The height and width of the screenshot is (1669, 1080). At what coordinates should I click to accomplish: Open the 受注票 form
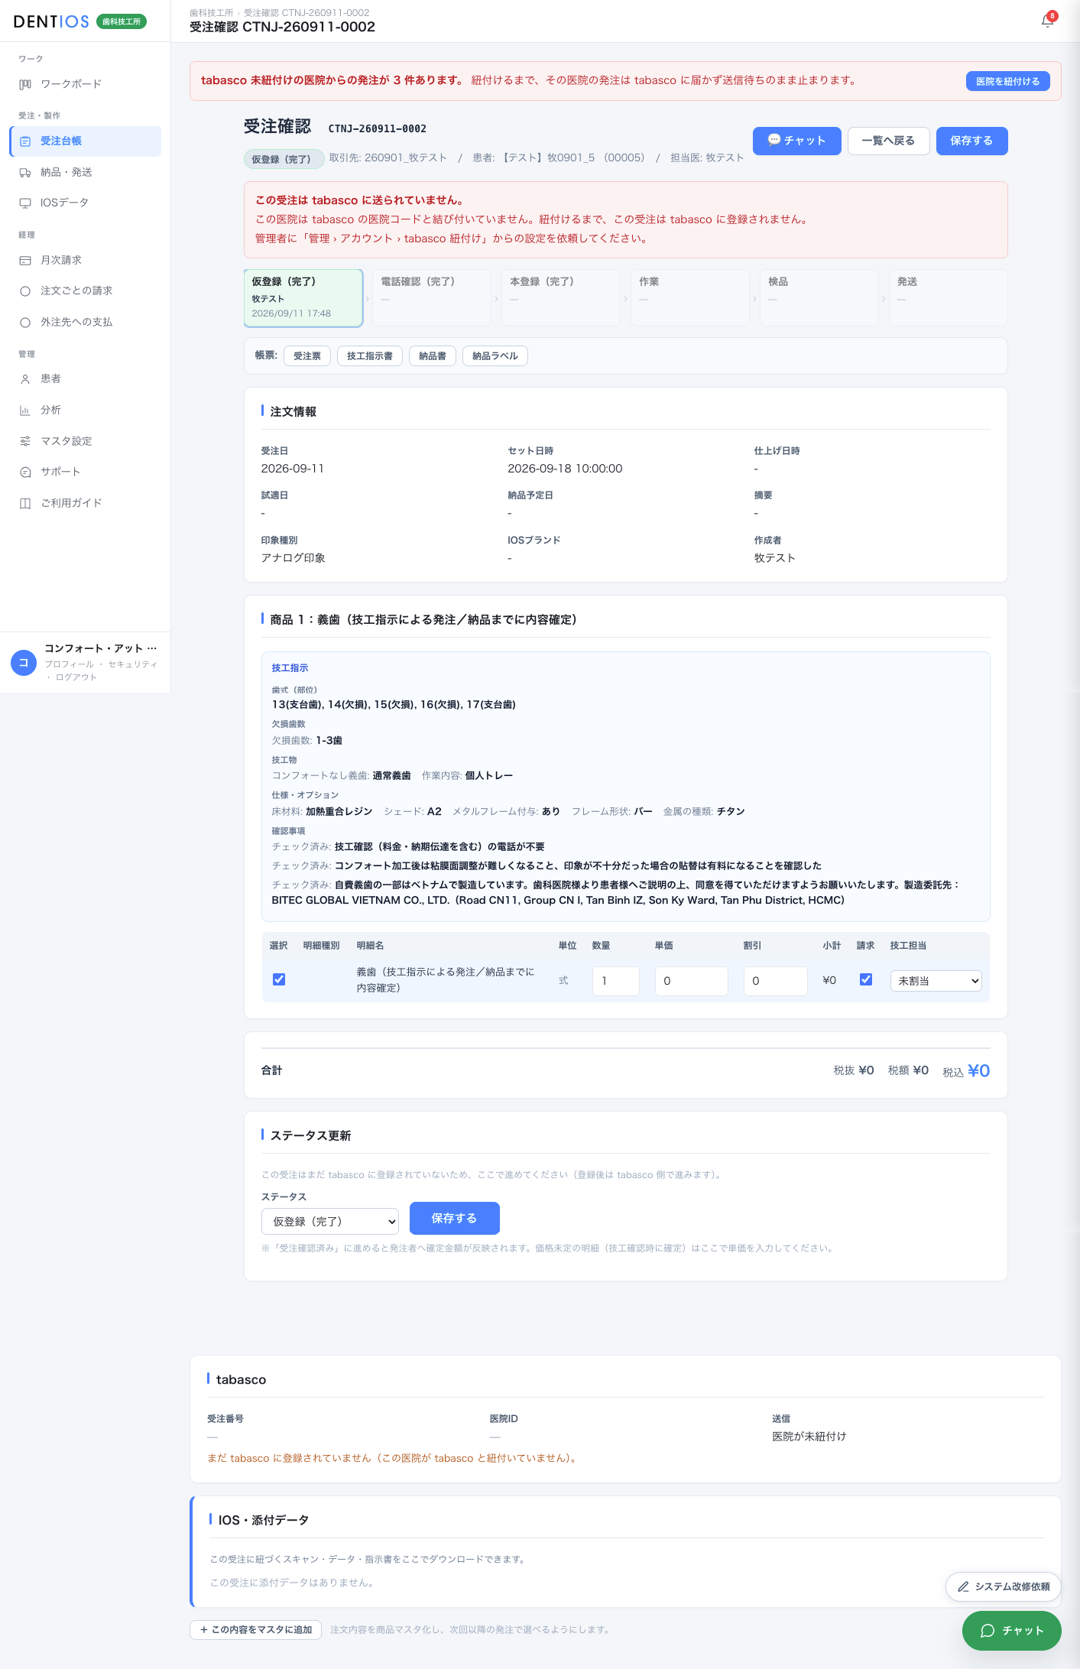[307, 356]
